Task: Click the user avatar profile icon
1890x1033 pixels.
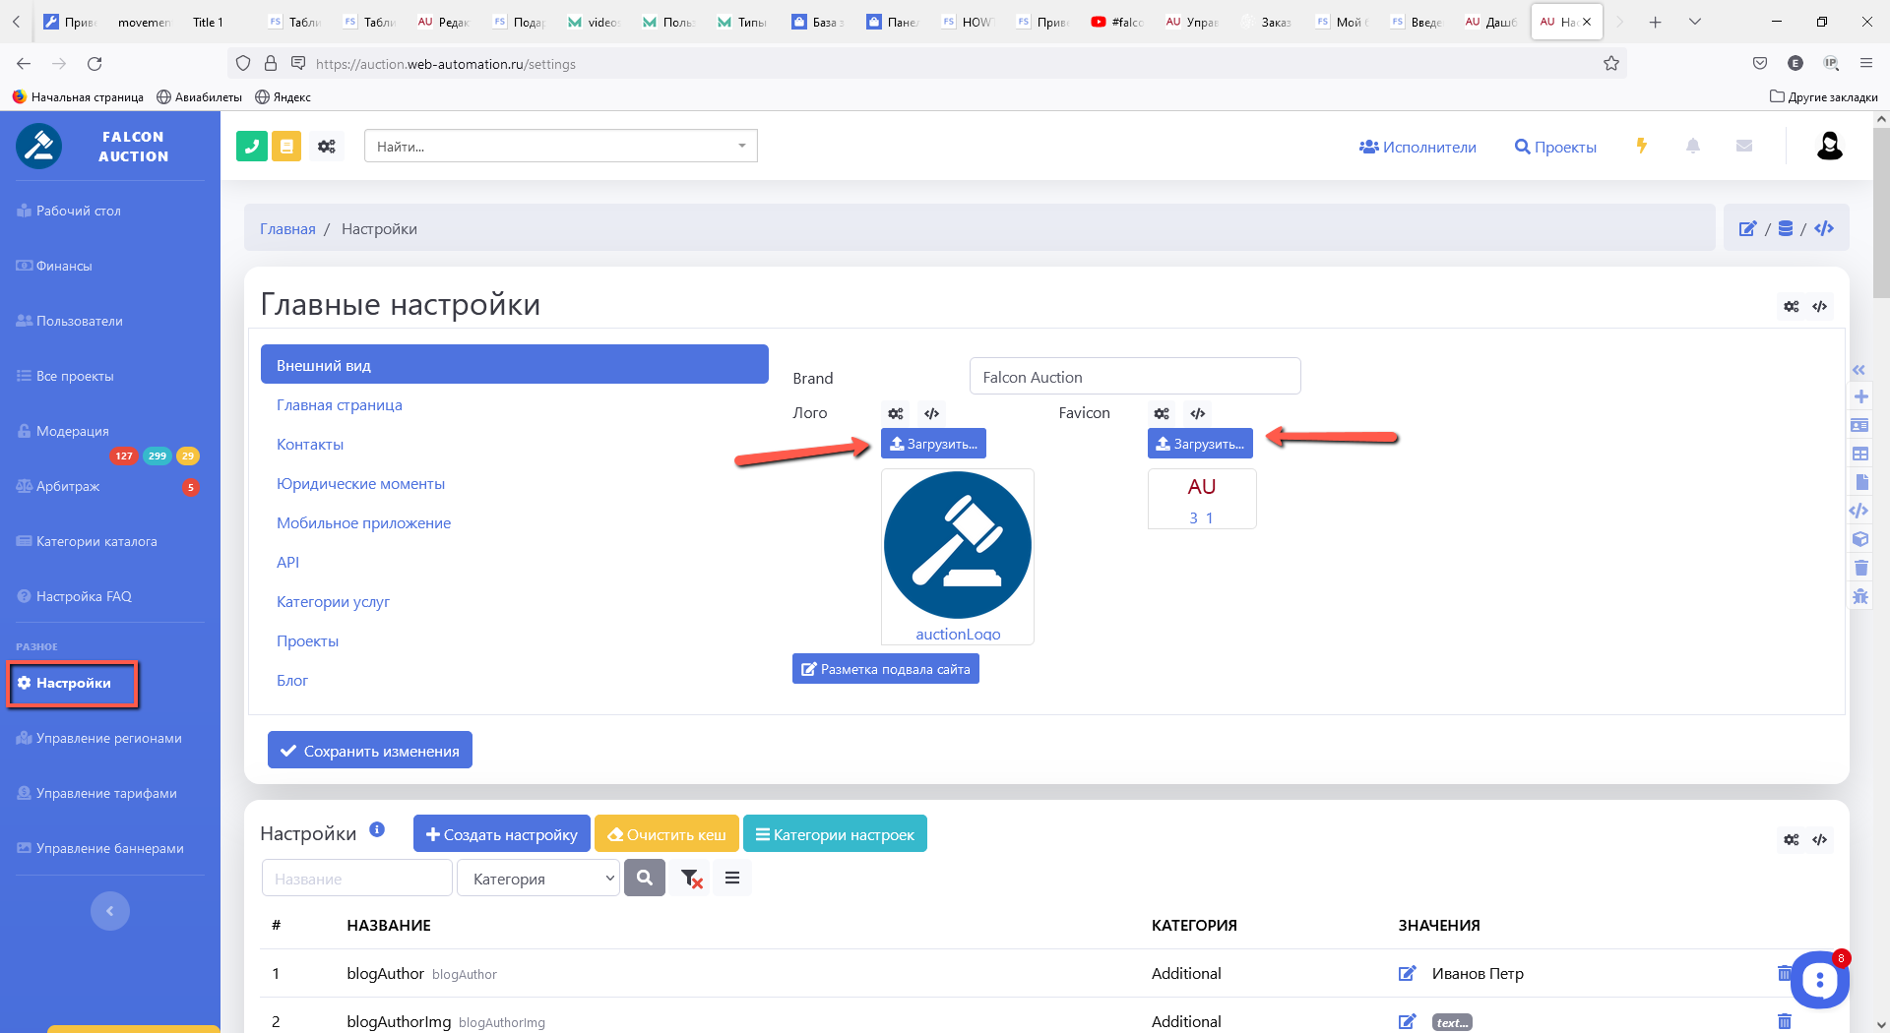Action: tap(1829, 147)
